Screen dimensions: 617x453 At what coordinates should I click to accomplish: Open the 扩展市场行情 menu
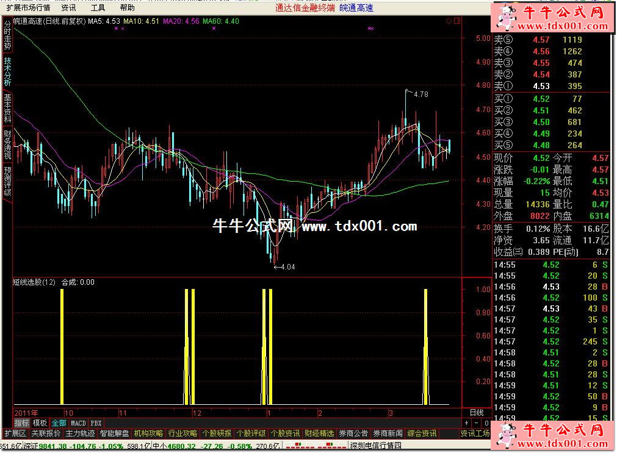(29, 8)
